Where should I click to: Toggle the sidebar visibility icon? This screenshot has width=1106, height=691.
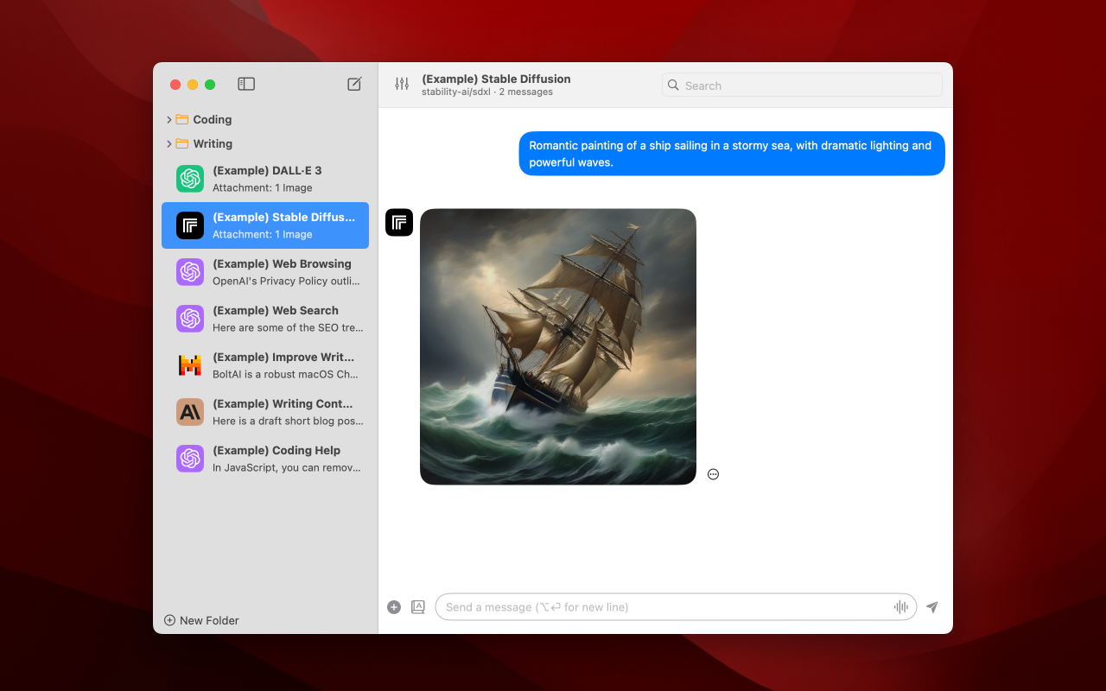click(245, 84)
